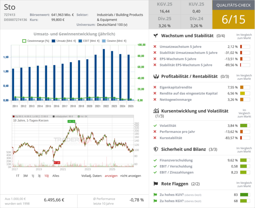
Task: Click the WKN 727413
Action: 9,15
